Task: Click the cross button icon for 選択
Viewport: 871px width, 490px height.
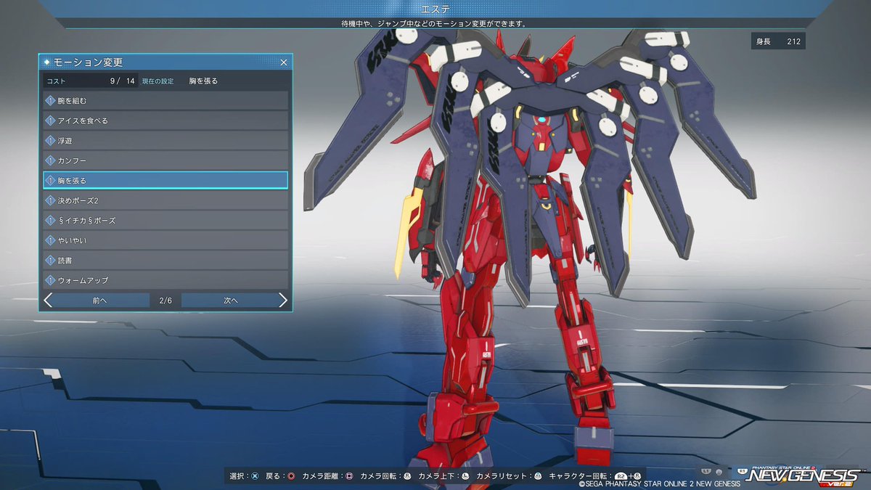Action: point(255,476)
